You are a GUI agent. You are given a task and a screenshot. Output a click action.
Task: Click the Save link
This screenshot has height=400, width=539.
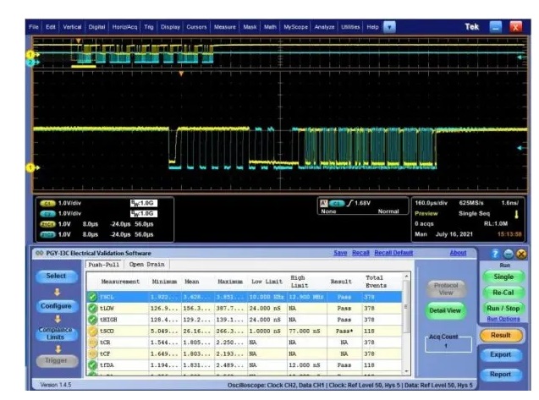[x=340, y=253]
